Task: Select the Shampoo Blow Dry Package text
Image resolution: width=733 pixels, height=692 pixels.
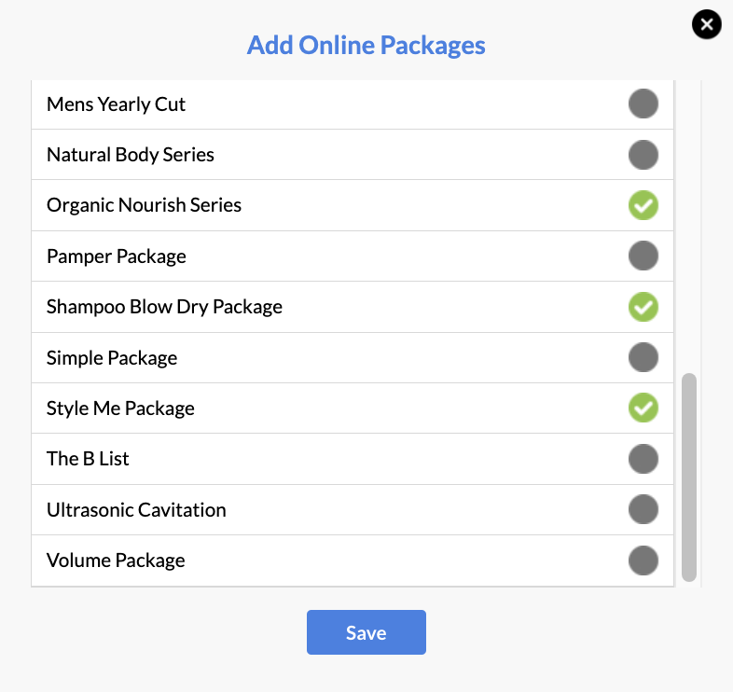Action: point(164,307)
